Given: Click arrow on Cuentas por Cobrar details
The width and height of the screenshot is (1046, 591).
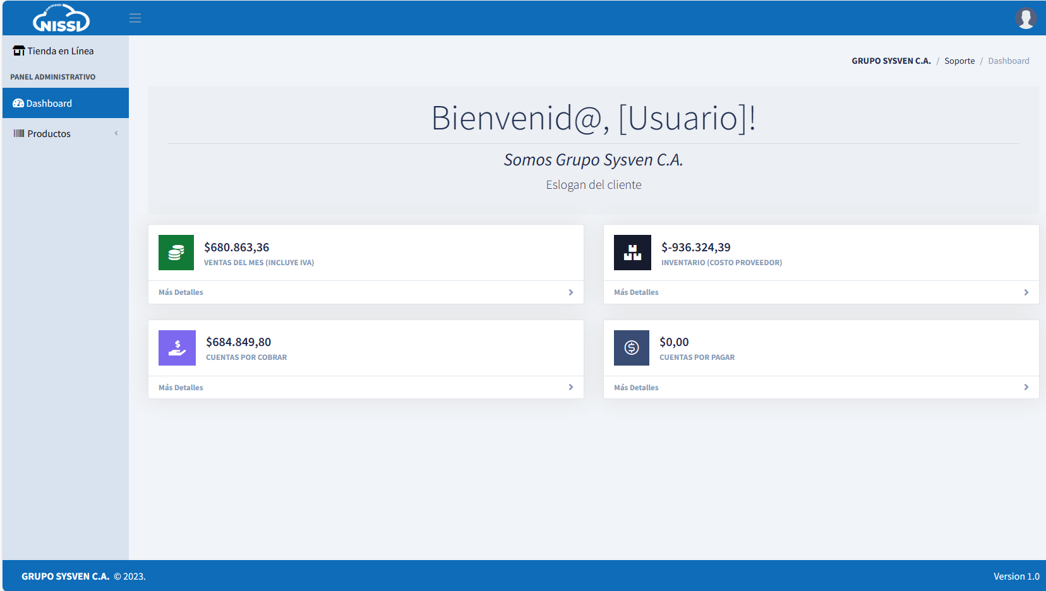Looking at the screenshot, I should [x=571, y=387].
